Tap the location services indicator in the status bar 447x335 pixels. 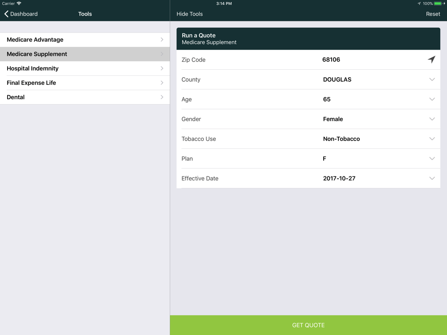click(419, 4)
